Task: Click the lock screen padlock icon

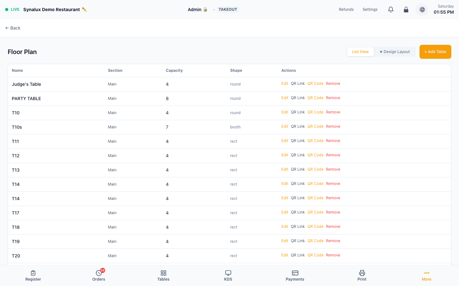Action: [x=406, y=10]
